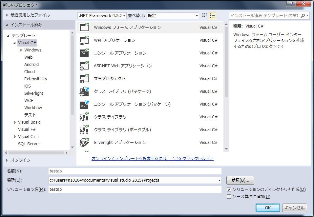Select Visual F# tree item
The width and height of the screenshot is (314, 217).
click(27, 129)
